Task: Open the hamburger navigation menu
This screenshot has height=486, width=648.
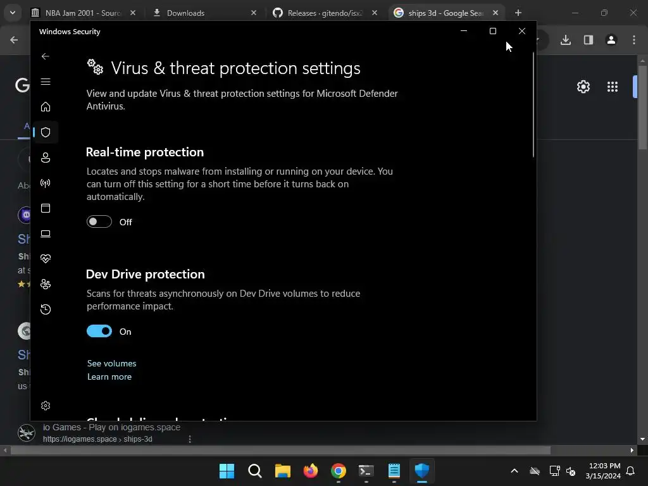Action: pos(46,82)
